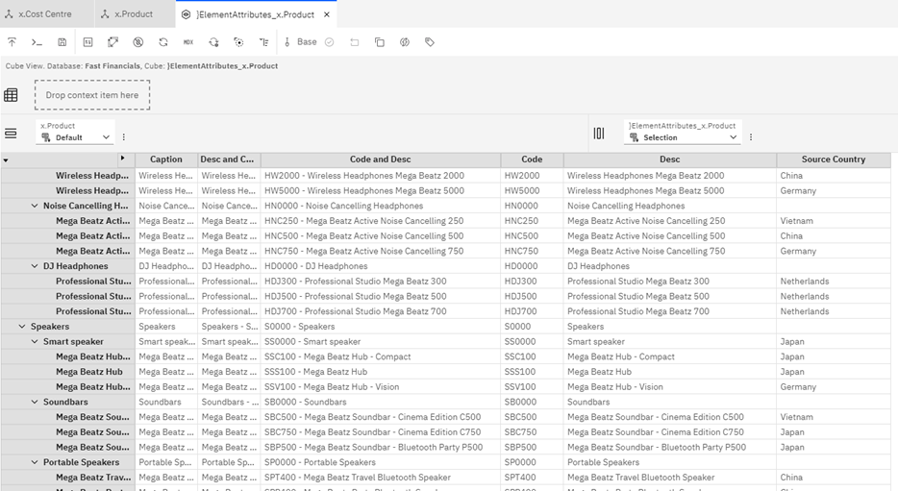Click the Drop context item here box
This screenshot has width=898, height=491.
[x=92, y=95]
